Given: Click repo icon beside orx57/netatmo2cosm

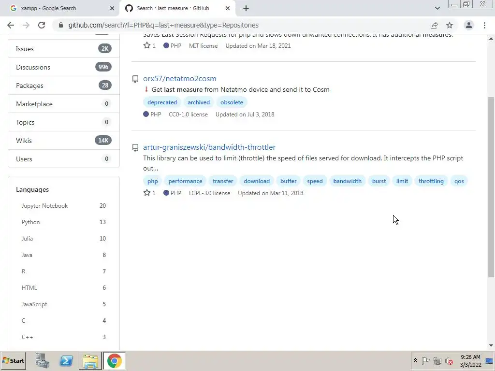Looking at the screenshot, I should (x=135, y=79).
